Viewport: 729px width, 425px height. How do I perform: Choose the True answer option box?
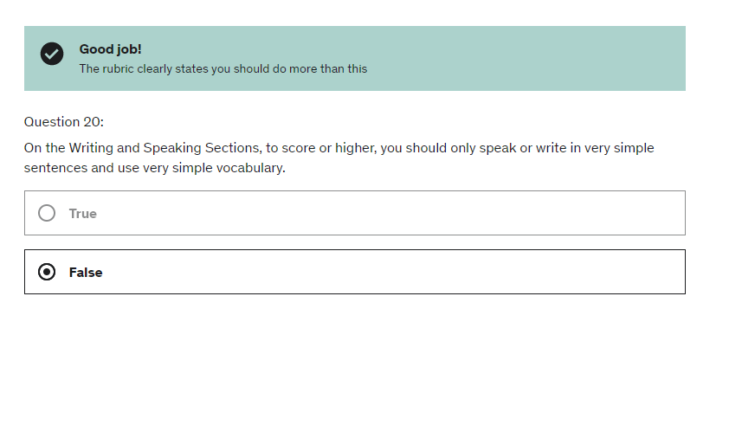(x=354, y=213)
